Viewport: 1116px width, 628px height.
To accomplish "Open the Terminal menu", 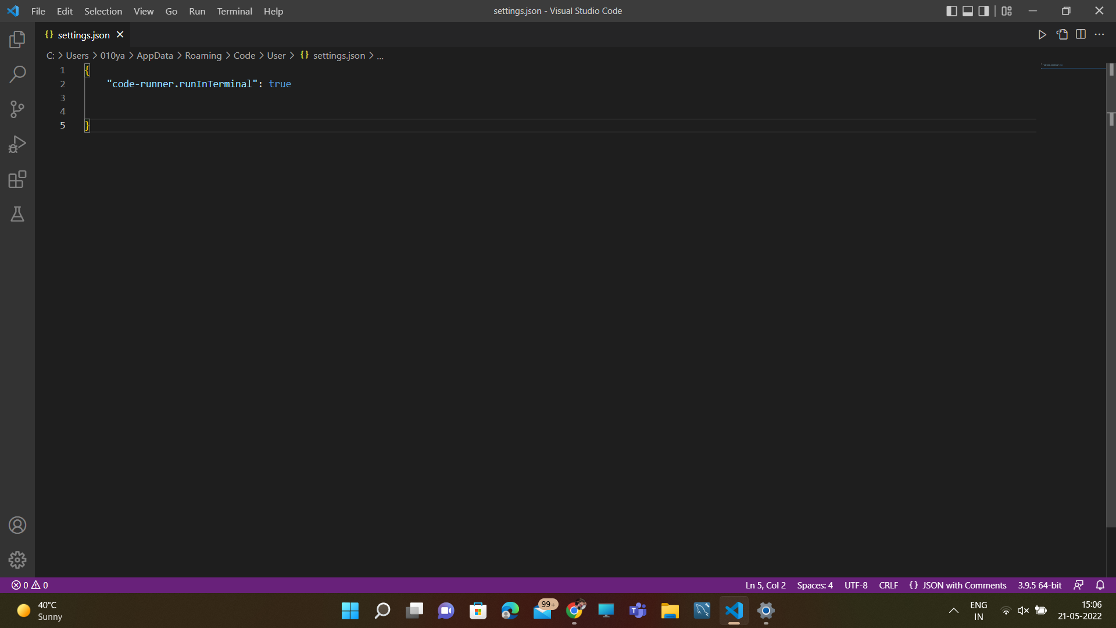I will tap(234, 11).
